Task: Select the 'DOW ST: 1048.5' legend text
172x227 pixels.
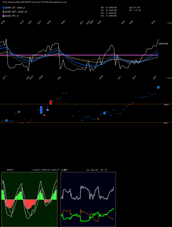Action: [15, 8]
